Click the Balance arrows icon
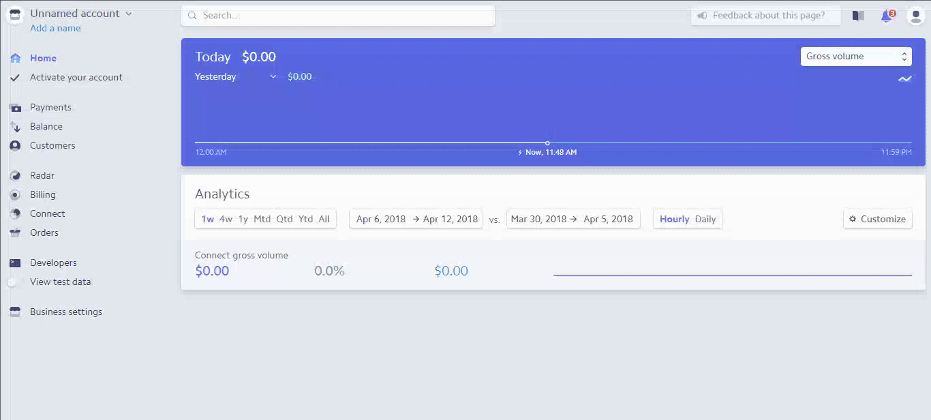 15,127
